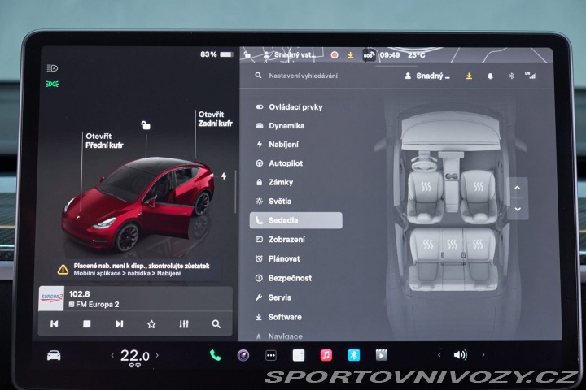Tap the orange recording dot indicator
This screenshot has width=586, height=390.
[x=335, y=55]
